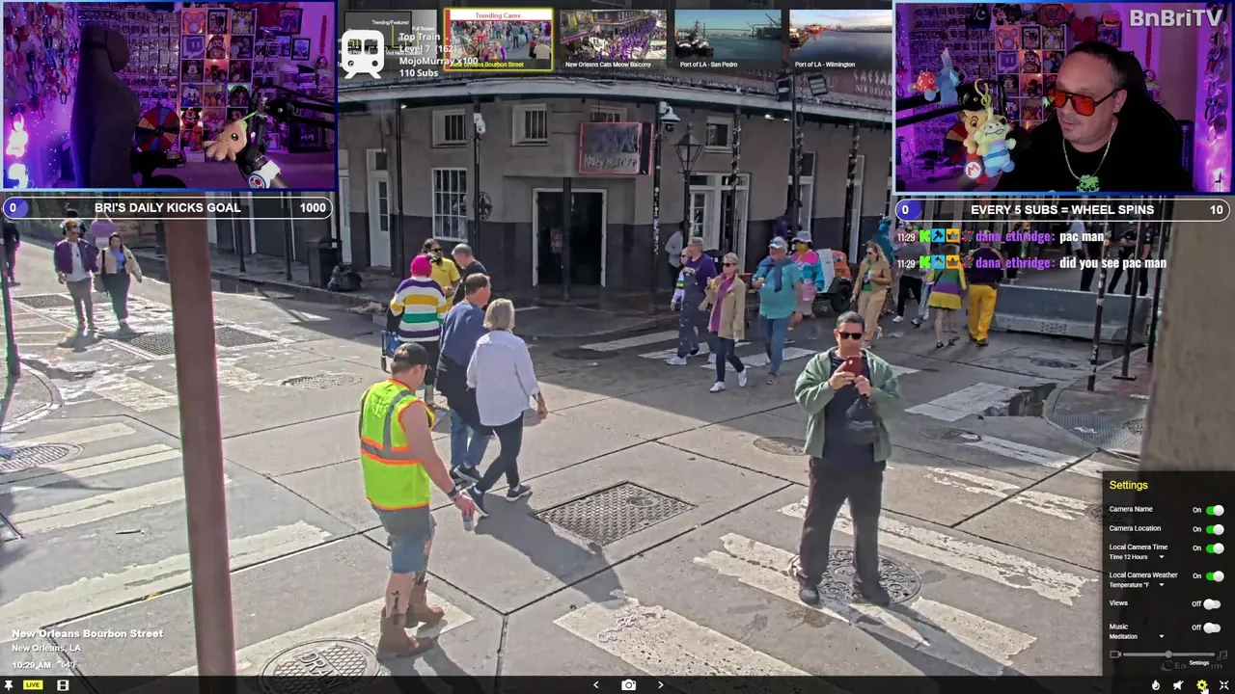The width and height of the screenshot is (1235, 694).
Task: Click the Top Train icon overlay
Action: 363,54
